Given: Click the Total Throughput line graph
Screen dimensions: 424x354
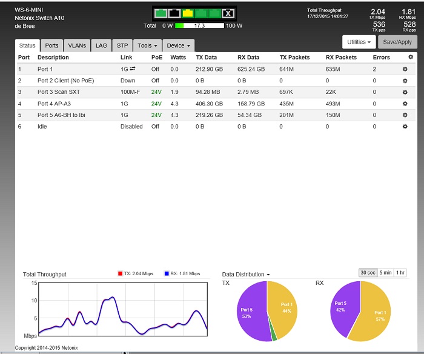Looking at the screenshot, I should click(x=123, y=309).
